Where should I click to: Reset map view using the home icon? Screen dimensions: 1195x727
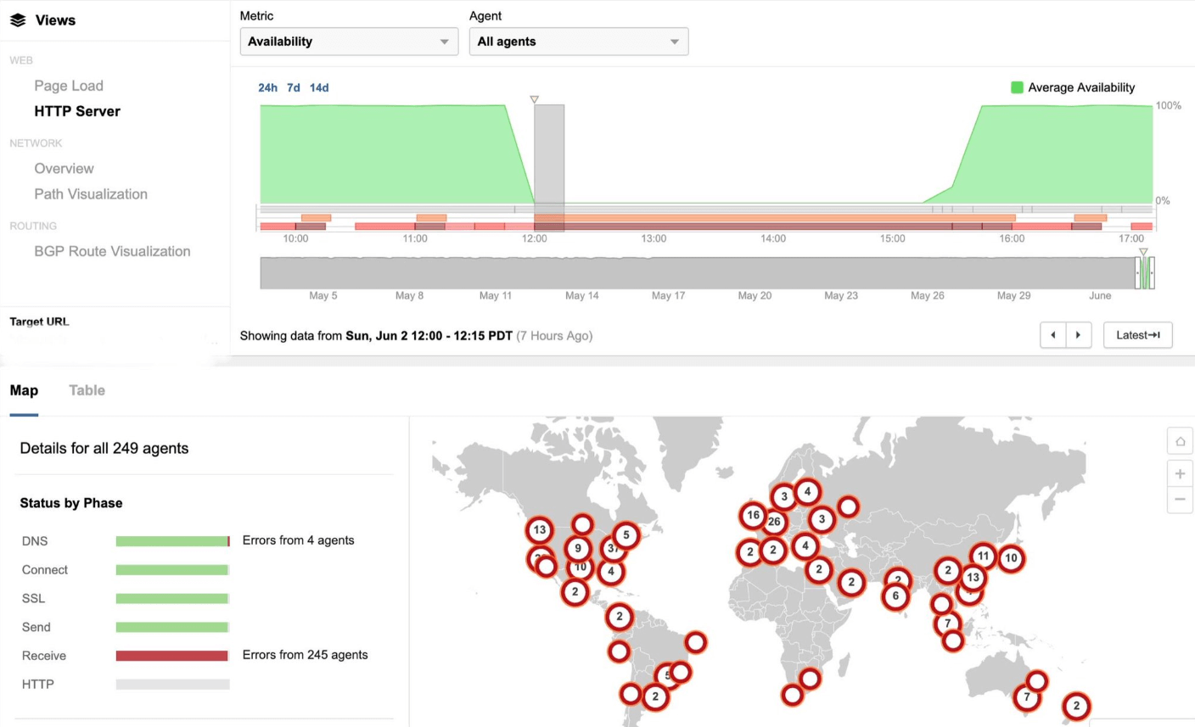point(1180,440)
